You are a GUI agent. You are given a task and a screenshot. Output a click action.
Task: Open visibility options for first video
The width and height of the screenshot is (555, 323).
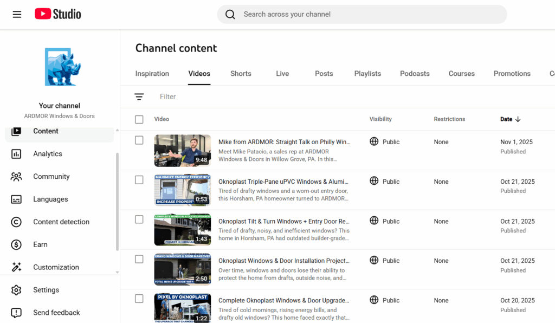[x=385, y=142]
